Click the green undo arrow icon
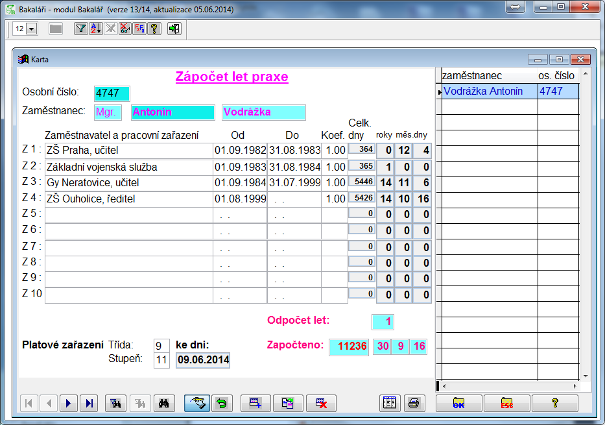Screen dimensions: 605x425 pyautogui.click(x=221, y=403)
